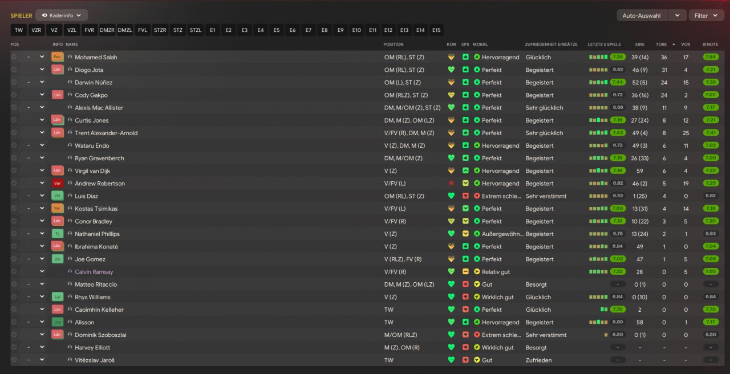Select the FVL position slot
The height and width of the screenshot is (374, 730).
(x=143, y=30)
